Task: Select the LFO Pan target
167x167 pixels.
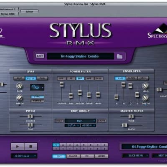Action: pos(42,78)
